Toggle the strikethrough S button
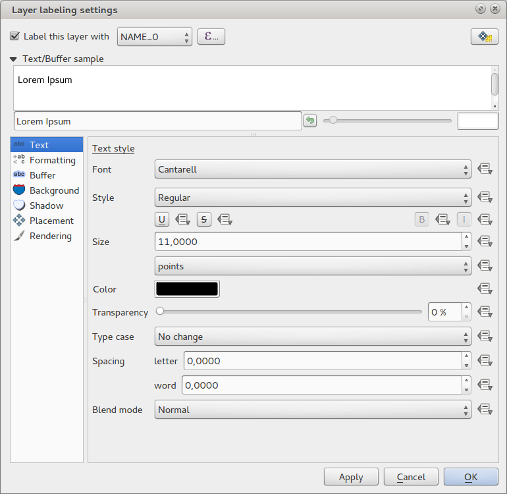This screenshot has width=507, height=494. [x=203, y=219]
